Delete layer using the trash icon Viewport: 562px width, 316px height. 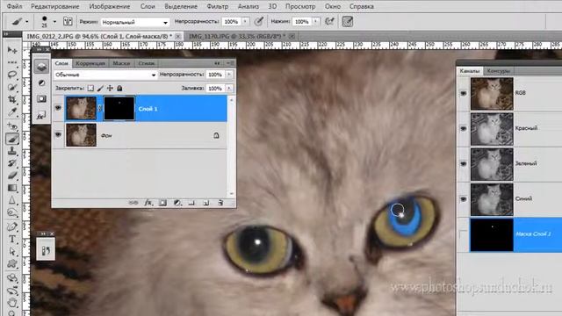pyautogui.click(x=220, y=203)
